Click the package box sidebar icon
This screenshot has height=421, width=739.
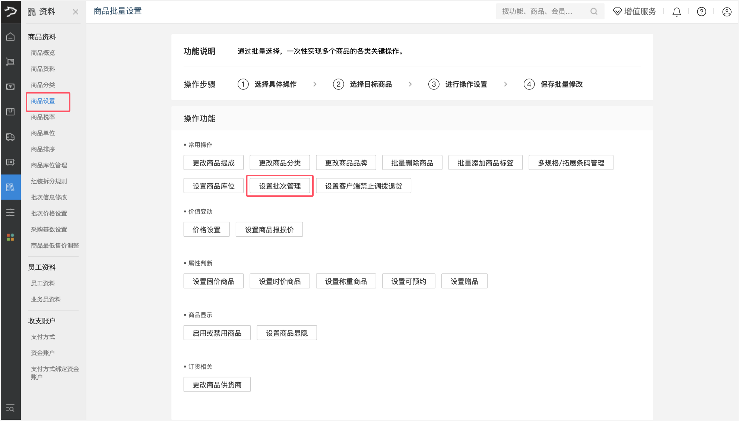pos(10,112)
